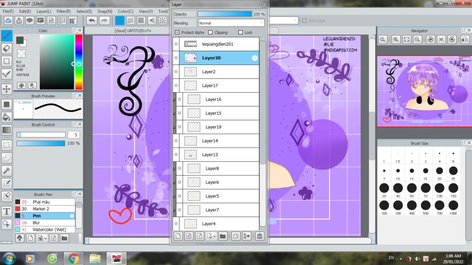Add new layer folder icon
Viewport: 472px width, 265px height.
(x=223, y=236)
